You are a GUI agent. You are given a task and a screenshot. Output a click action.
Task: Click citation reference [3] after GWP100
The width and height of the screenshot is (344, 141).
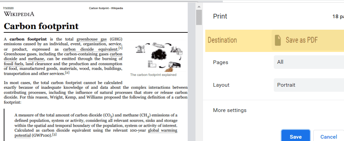pos(54,135)
